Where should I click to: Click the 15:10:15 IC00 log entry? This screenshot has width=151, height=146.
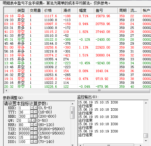[x=98, y=102]
